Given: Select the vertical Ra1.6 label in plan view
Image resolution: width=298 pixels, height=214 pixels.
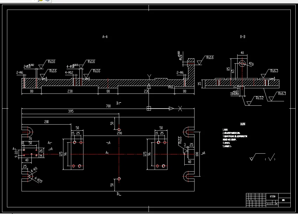Looking at the screenshot, I should (180, 140).
